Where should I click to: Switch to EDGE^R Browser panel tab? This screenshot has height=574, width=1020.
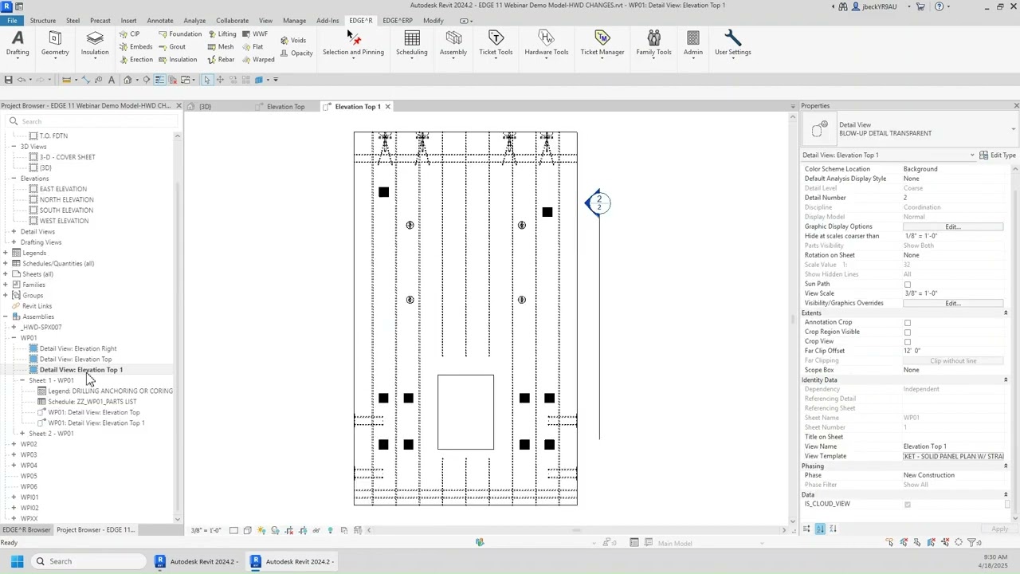point(26,530)
